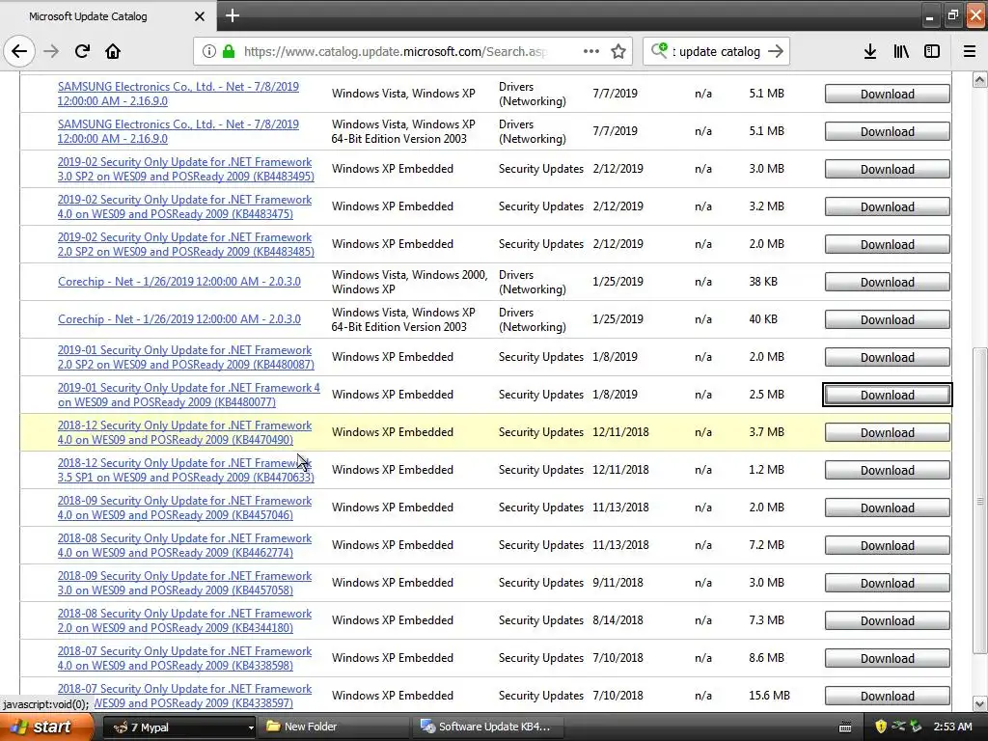Download the first SAMSUNG 5.1 MB driver
This screenshot has width=988, height=741.
(x=888, y=94)
